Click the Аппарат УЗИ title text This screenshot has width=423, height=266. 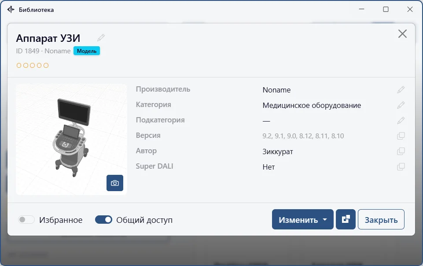tap(48, 38)
